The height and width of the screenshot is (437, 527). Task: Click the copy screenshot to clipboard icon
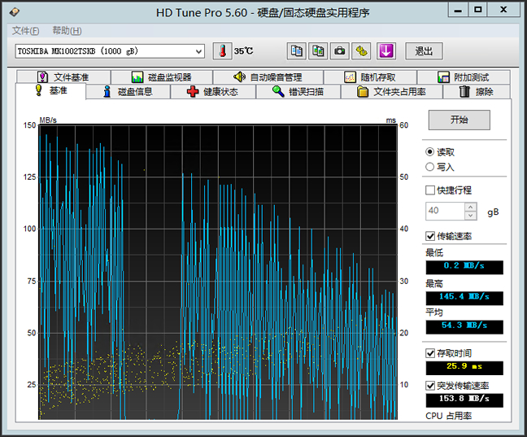pyautogui.click(x=318, y=50)
